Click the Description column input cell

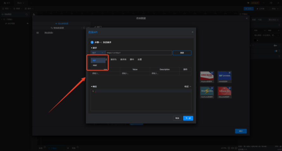pos(165,73)
